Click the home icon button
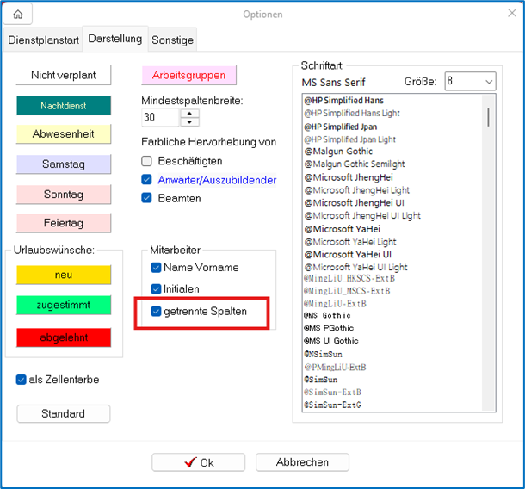This screenshot has width=525, height=489. click(18, 14)
